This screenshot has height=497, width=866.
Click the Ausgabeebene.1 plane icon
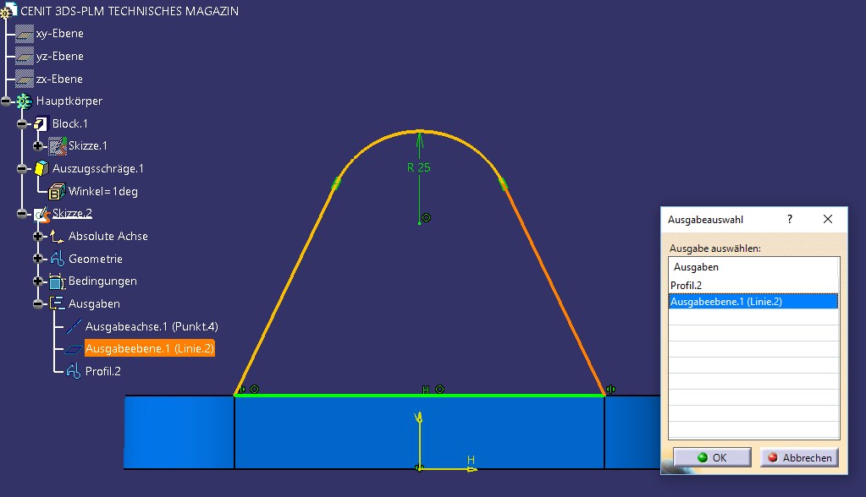click(74, 348)
